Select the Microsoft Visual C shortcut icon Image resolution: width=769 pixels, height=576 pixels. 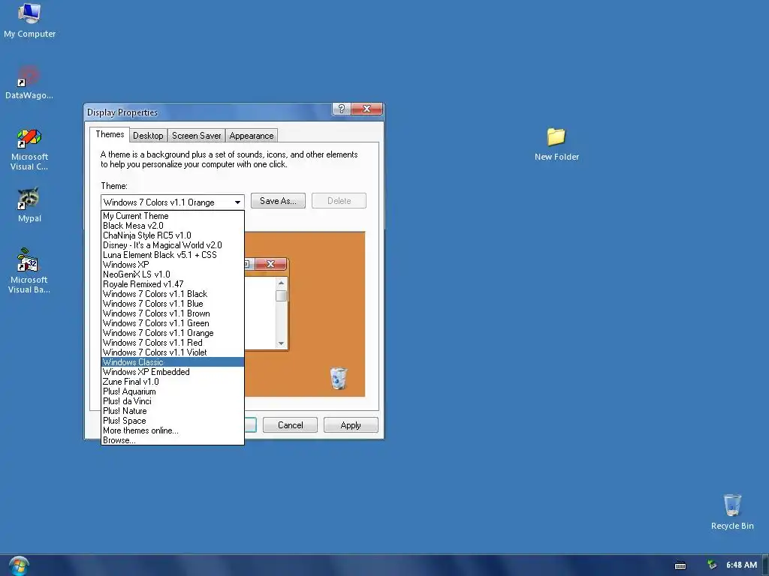[x=29, y=138]
